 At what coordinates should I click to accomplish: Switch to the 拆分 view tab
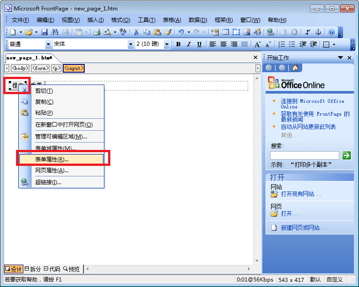pyautogui.click(x=33, y=269)
